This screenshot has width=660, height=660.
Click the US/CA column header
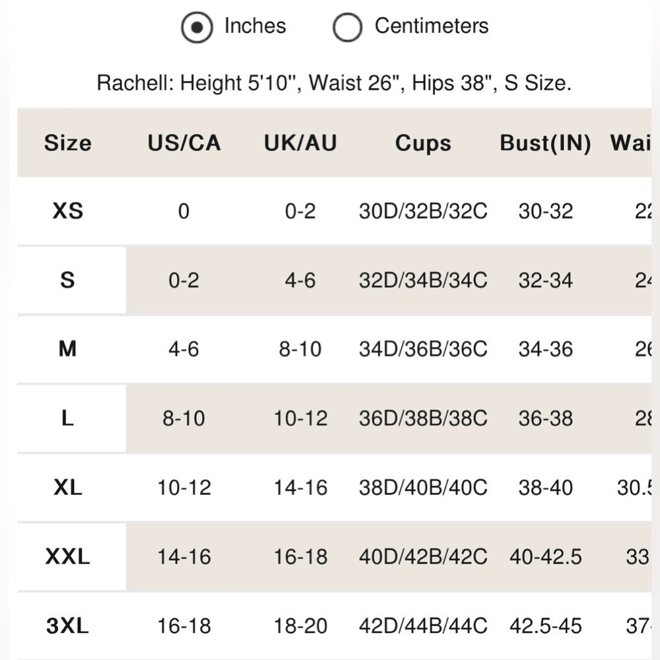click(x=184, y=143)
